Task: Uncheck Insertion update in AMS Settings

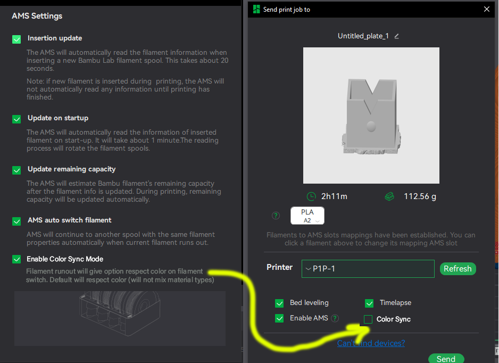Action: (16, 39)
